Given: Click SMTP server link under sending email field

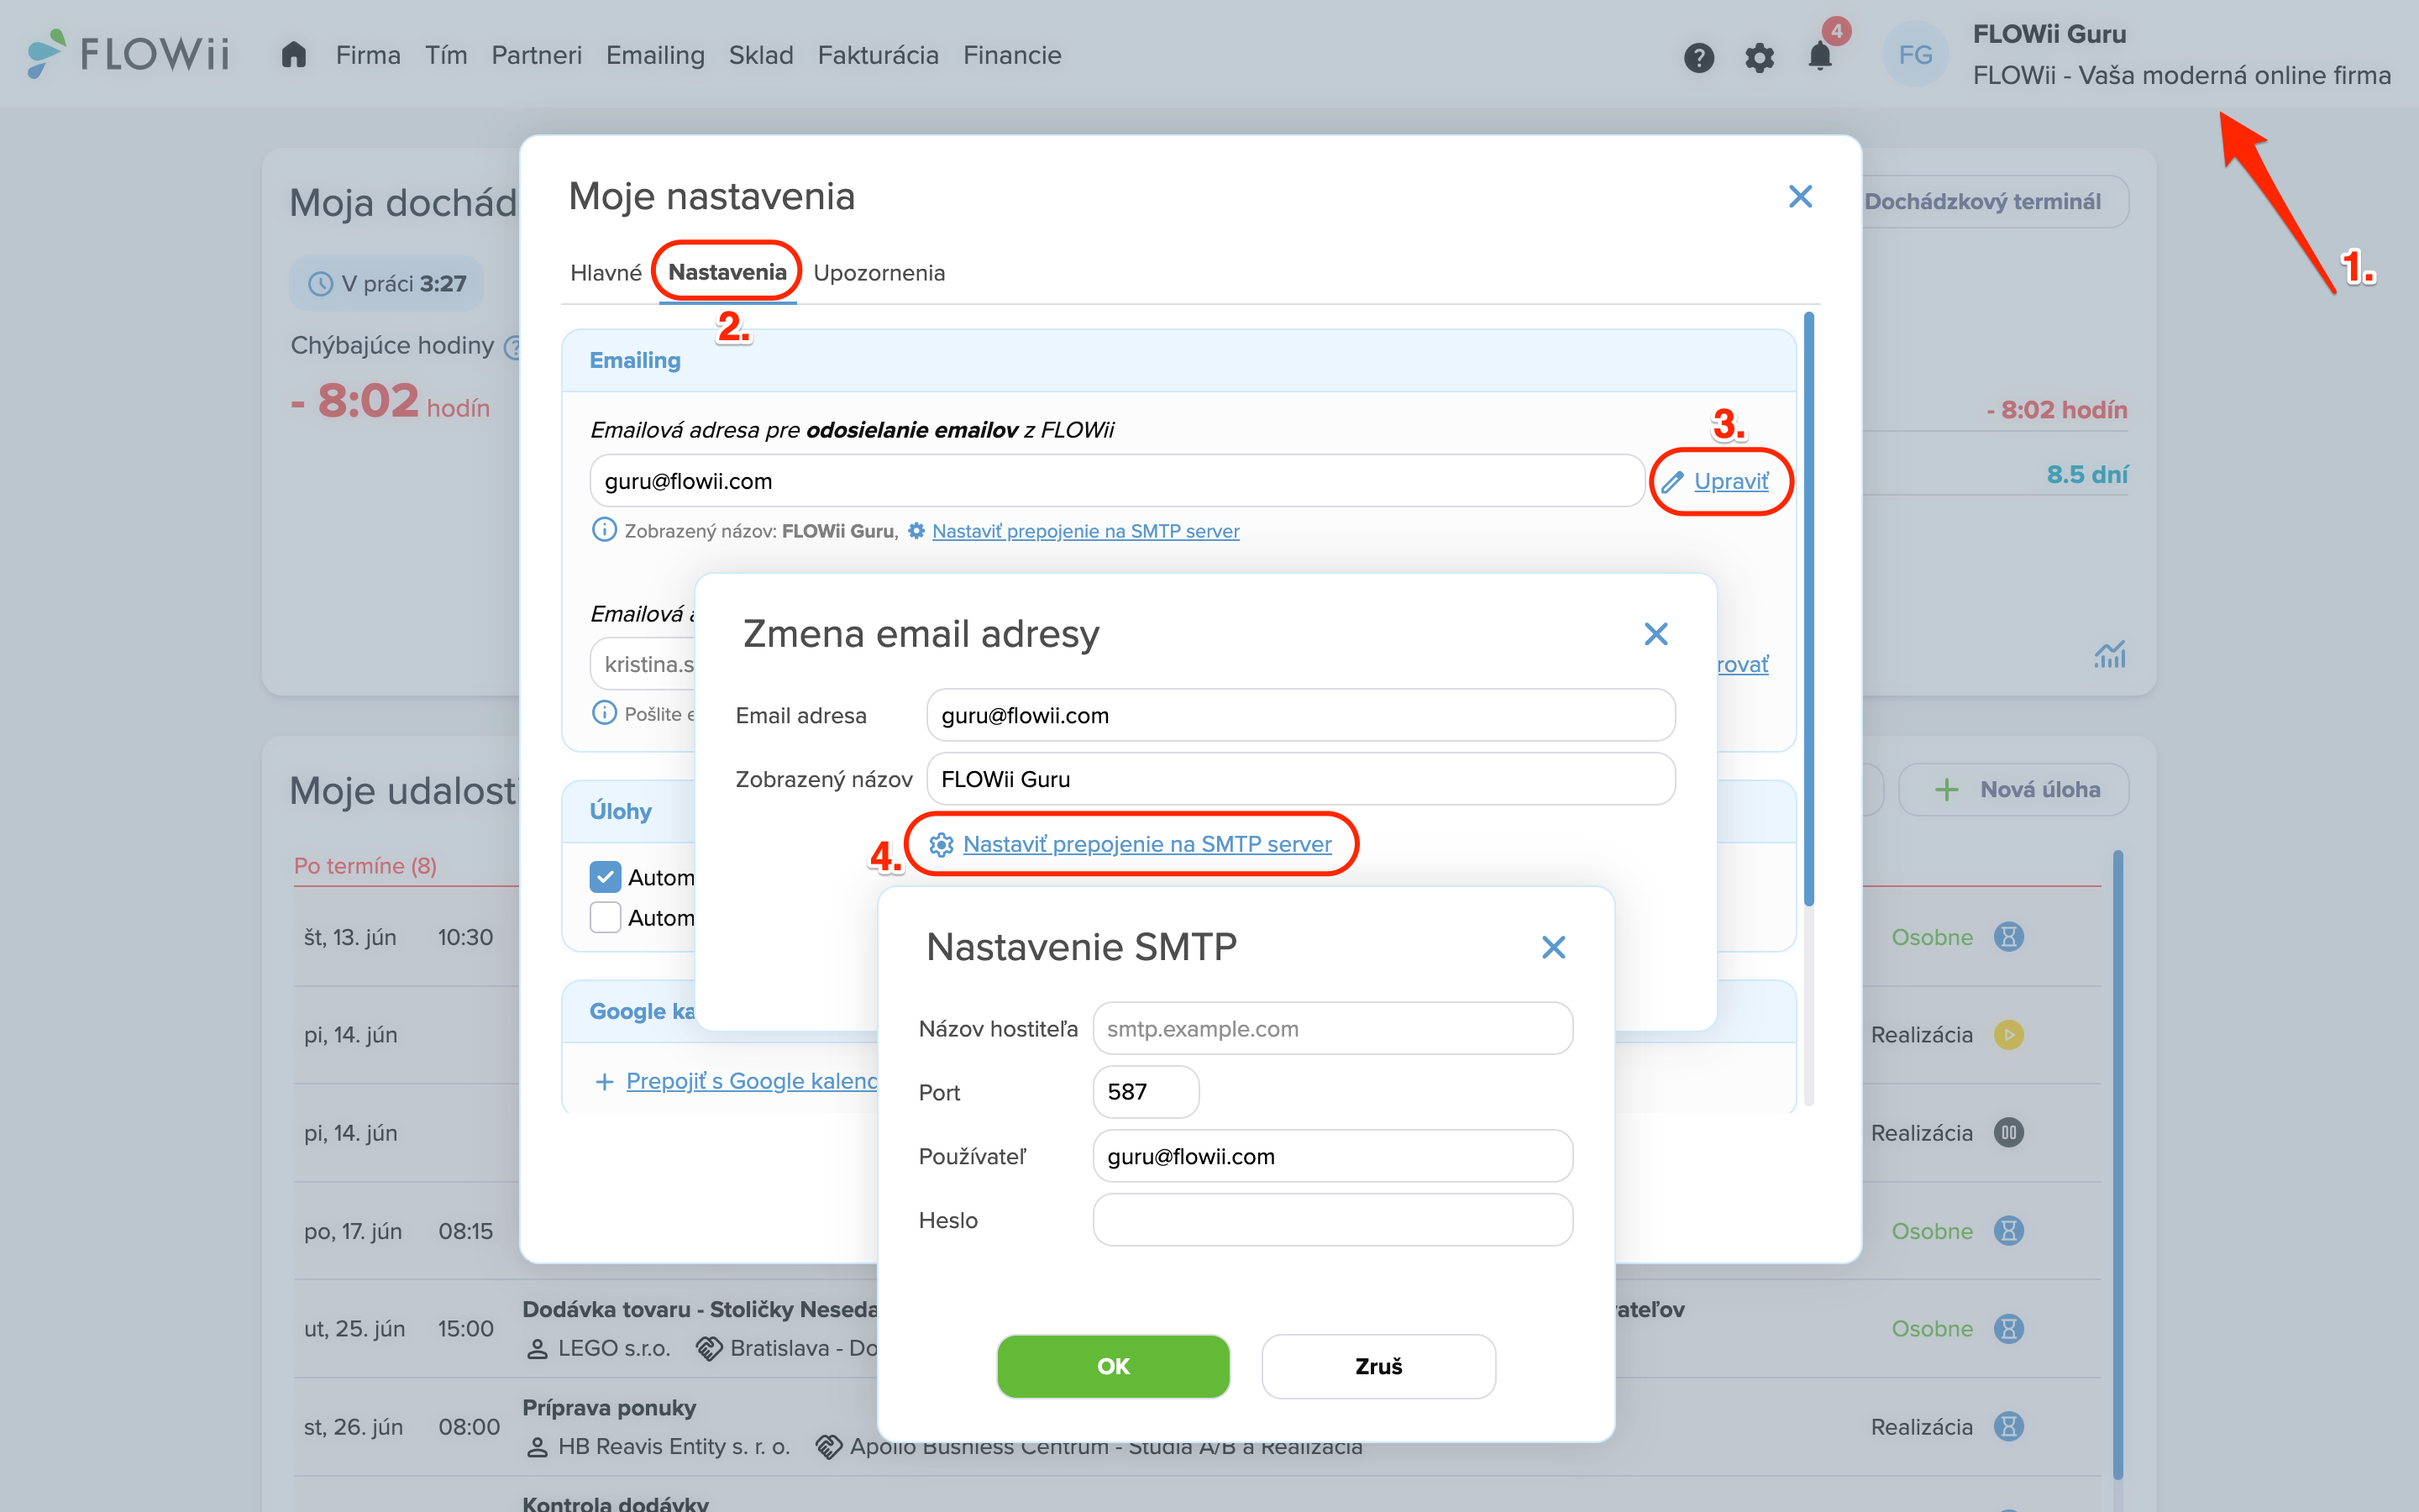Looking at the screenshot, I should pyautogui.click(x=1085, y=531).
